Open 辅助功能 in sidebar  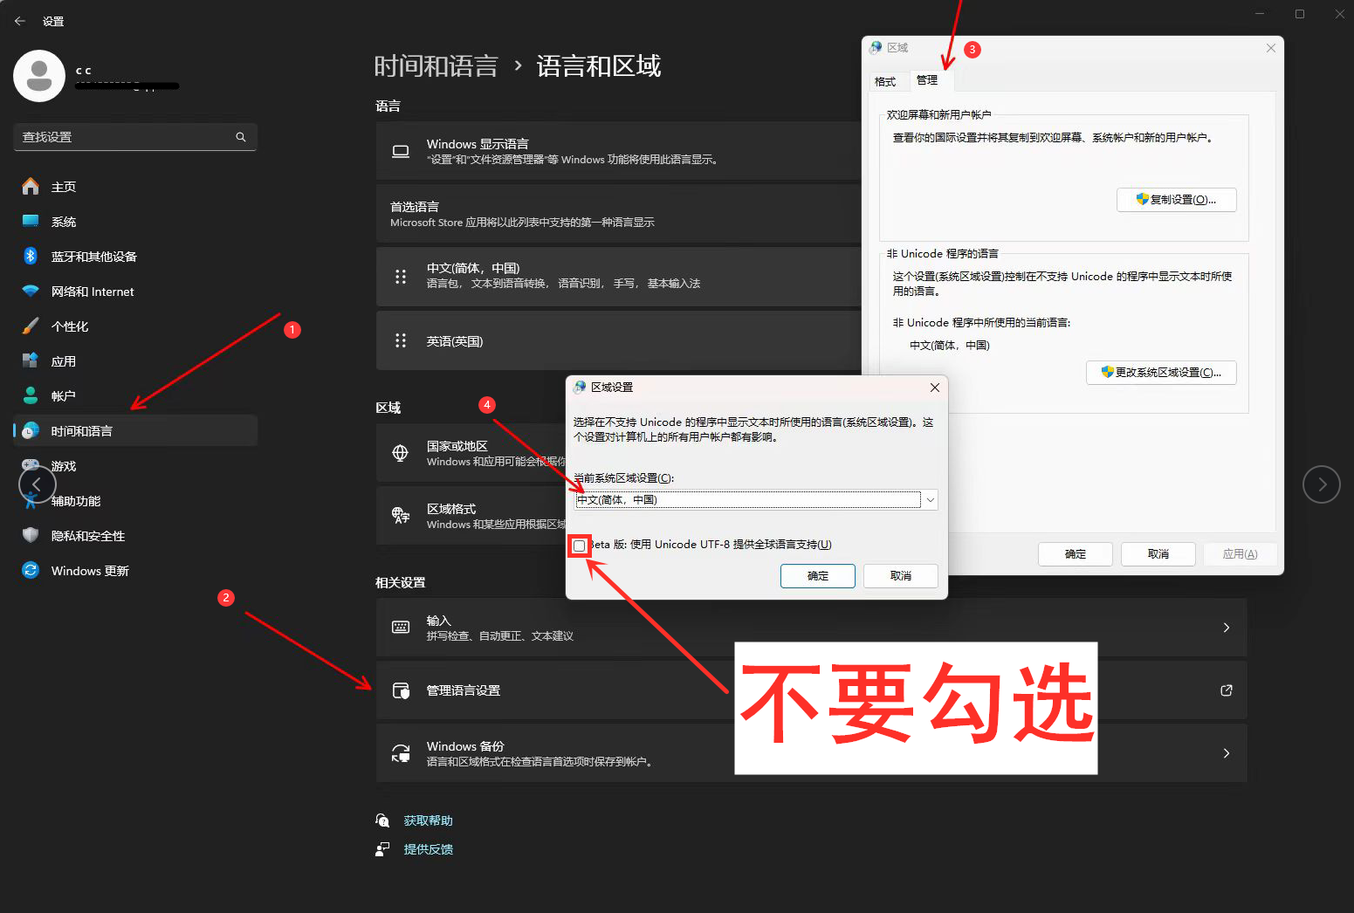[135, 501]
